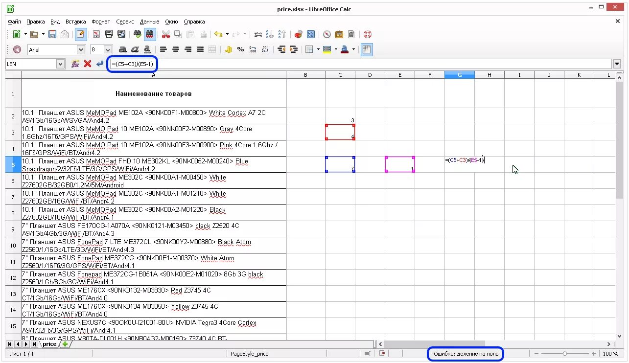Screen dimensions: 629x363
Task: Open the font size dropdown
Action: coord(108,49)
